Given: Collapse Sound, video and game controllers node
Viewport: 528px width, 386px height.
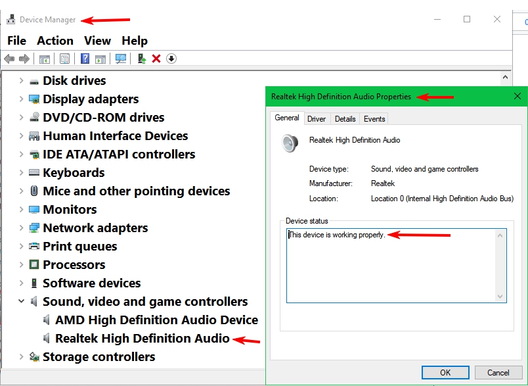Looking at the screenshot, I should pyautogui.click(x=21, y=301).
